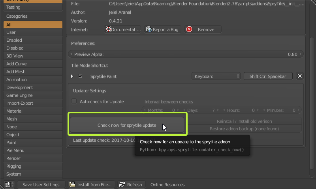316x189 pixels.
Task: Save User Settings
Action: tap(41, 184)
